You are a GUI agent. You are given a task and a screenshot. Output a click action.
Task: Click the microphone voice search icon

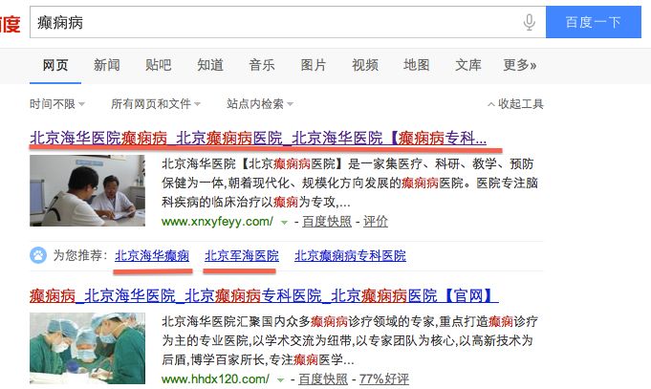pos(529,22)
